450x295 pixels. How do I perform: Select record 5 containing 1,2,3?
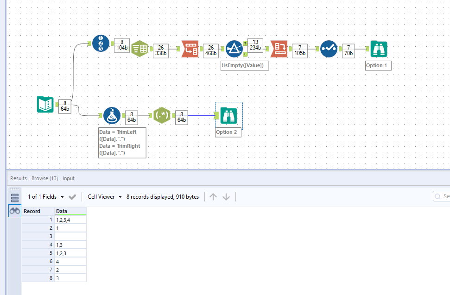[x=70, y=252]
